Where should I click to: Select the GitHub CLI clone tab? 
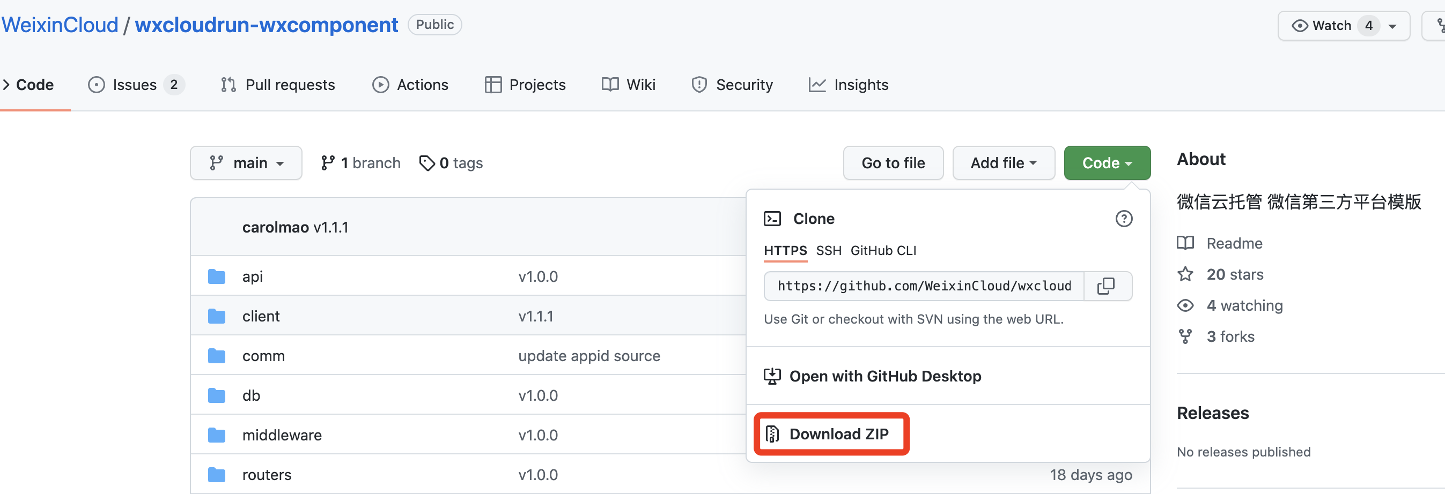click(x=883, y=251)
